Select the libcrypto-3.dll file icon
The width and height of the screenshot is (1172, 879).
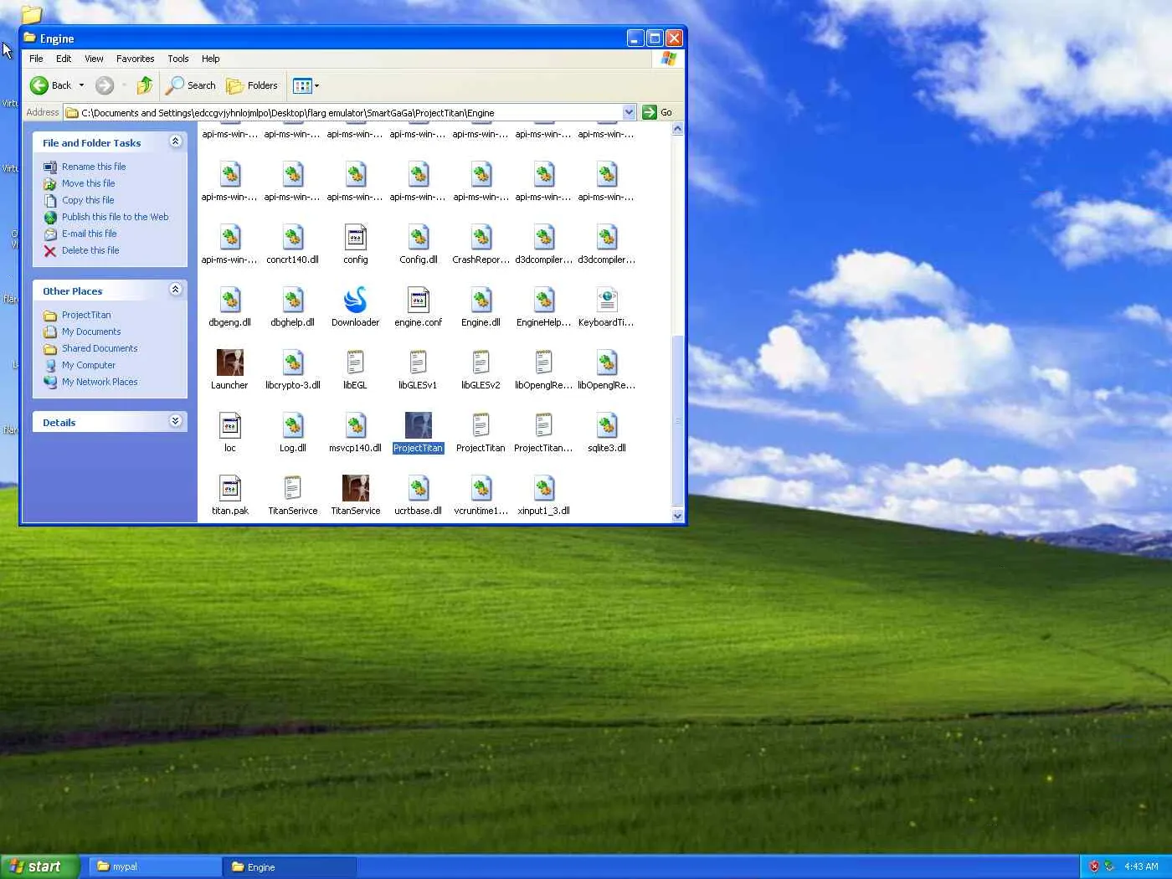point(292,362)
